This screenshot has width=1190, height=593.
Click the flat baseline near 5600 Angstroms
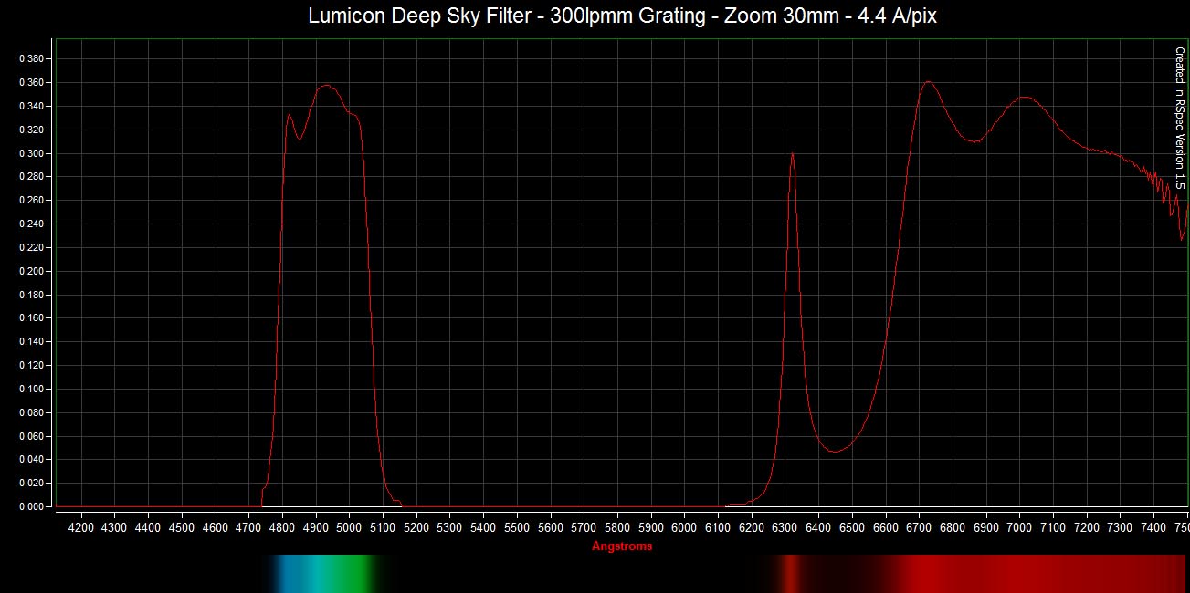click(x=551, y=506)
